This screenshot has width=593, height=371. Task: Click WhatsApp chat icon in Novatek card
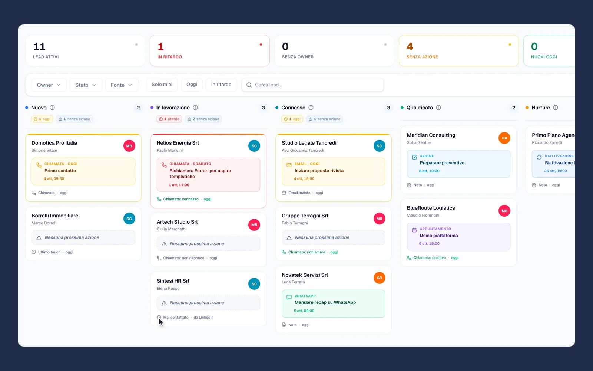[x=289, y=297]
